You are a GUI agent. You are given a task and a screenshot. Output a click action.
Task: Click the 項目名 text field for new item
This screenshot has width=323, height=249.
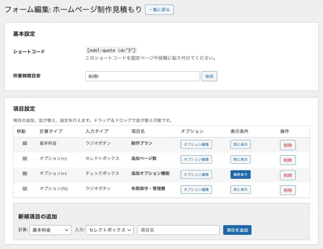[x=178, y=230]
